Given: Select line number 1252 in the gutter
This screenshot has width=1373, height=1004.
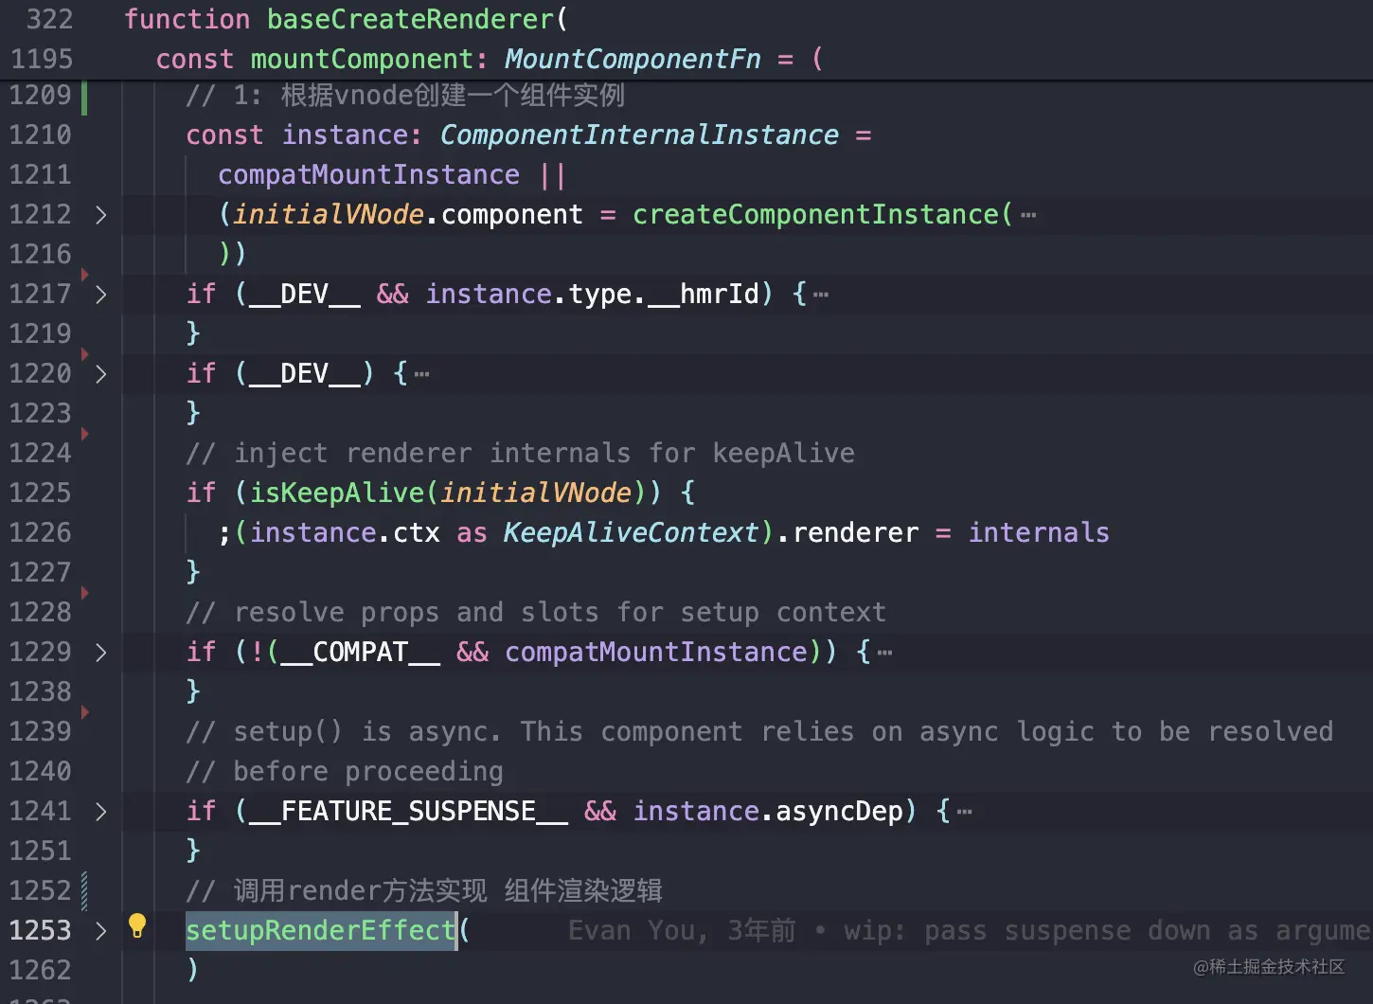Looking at the screenshot, I should 40,891.
